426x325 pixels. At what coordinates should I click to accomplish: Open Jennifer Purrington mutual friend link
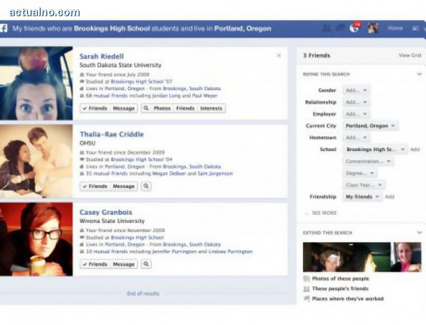pos(175,252)
